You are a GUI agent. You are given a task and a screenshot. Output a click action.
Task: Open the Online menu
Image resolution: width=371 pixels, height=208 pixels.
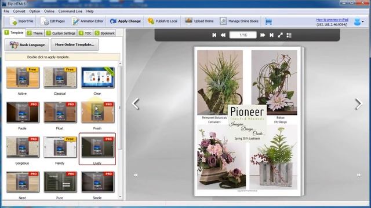pos(49,11)
